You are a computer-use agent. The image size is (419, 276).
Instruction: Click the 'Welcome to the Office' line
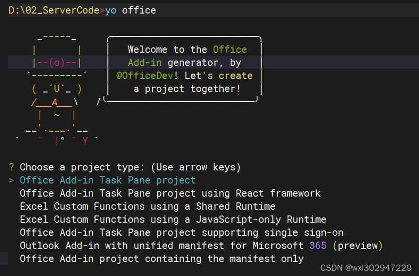coord(187,49)
